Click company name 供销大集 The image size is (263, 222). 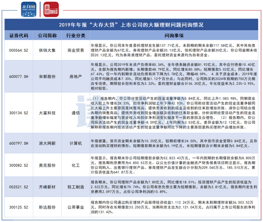click(47, 50)
